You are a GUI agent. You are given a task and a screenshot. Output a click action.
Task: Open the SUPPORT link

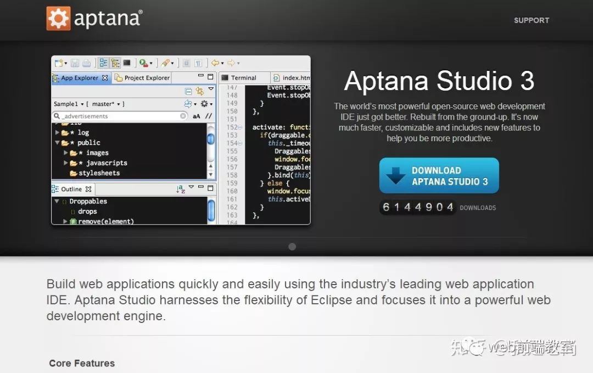532,20
